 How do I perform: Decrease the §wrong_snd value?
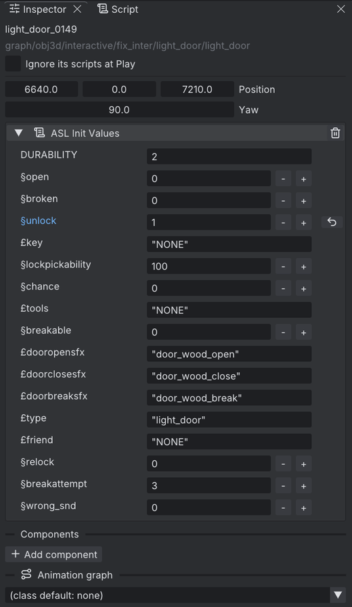click(x=284, y=508)
